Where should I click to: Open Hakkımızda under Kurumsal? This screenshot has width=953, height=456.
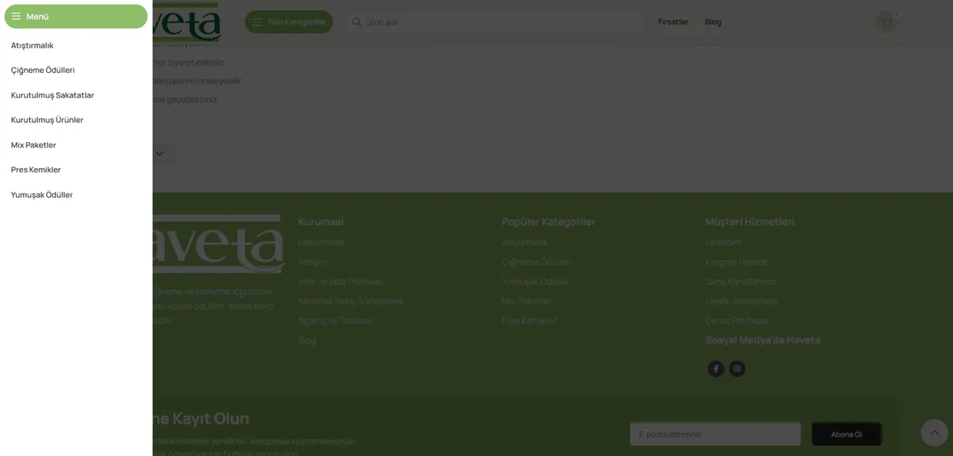(322, 243)
